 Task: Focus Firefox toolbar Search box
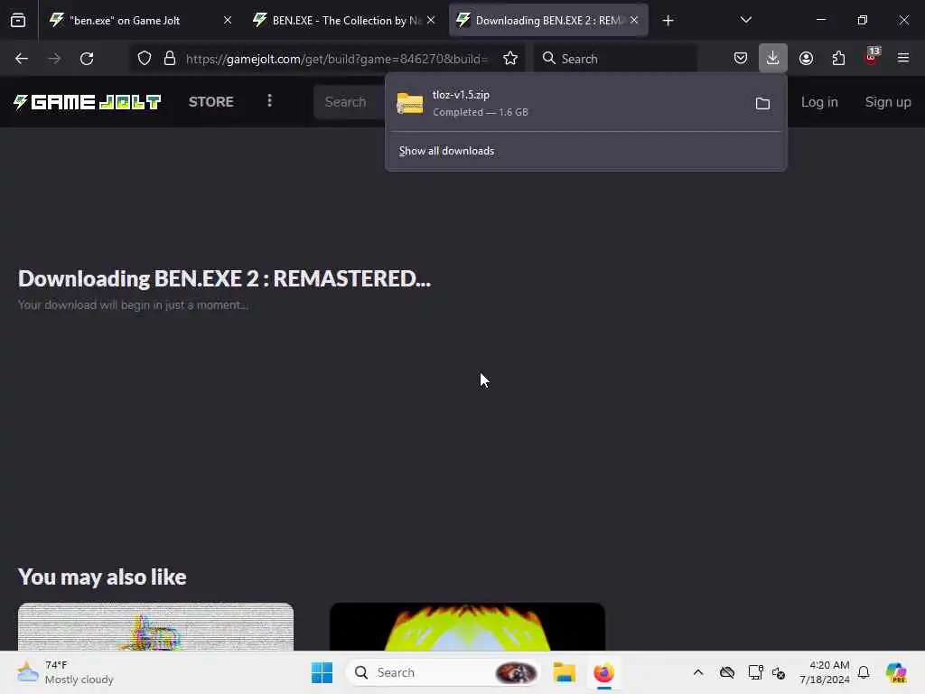click(x=615, y=59)
